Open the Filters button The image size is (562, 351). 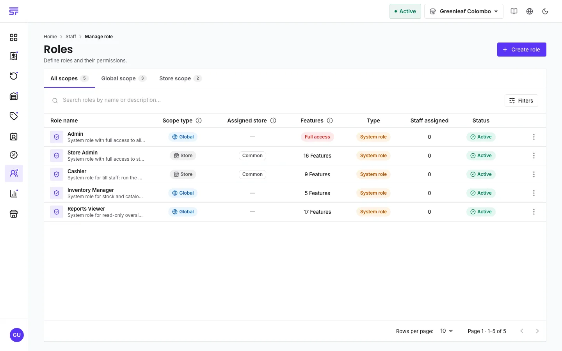pyautogui.click(x=521, y=101)
